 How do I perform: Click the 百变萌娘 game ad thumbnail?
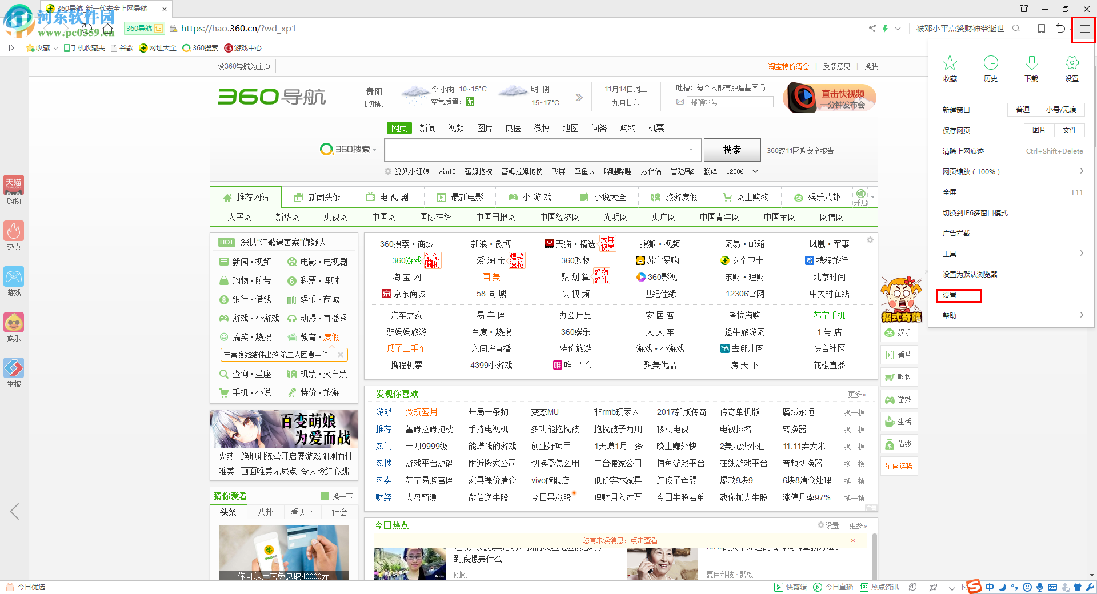tap(284, 429)
